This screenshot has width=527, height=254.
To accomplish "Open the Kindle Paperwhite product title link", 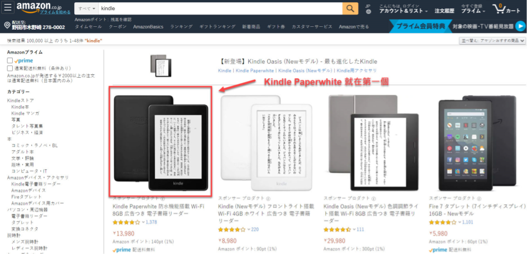I will click(158, 209).
